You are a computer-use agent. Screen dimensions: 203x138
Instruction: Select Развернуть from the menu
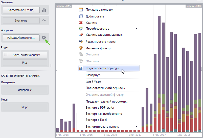109,75
